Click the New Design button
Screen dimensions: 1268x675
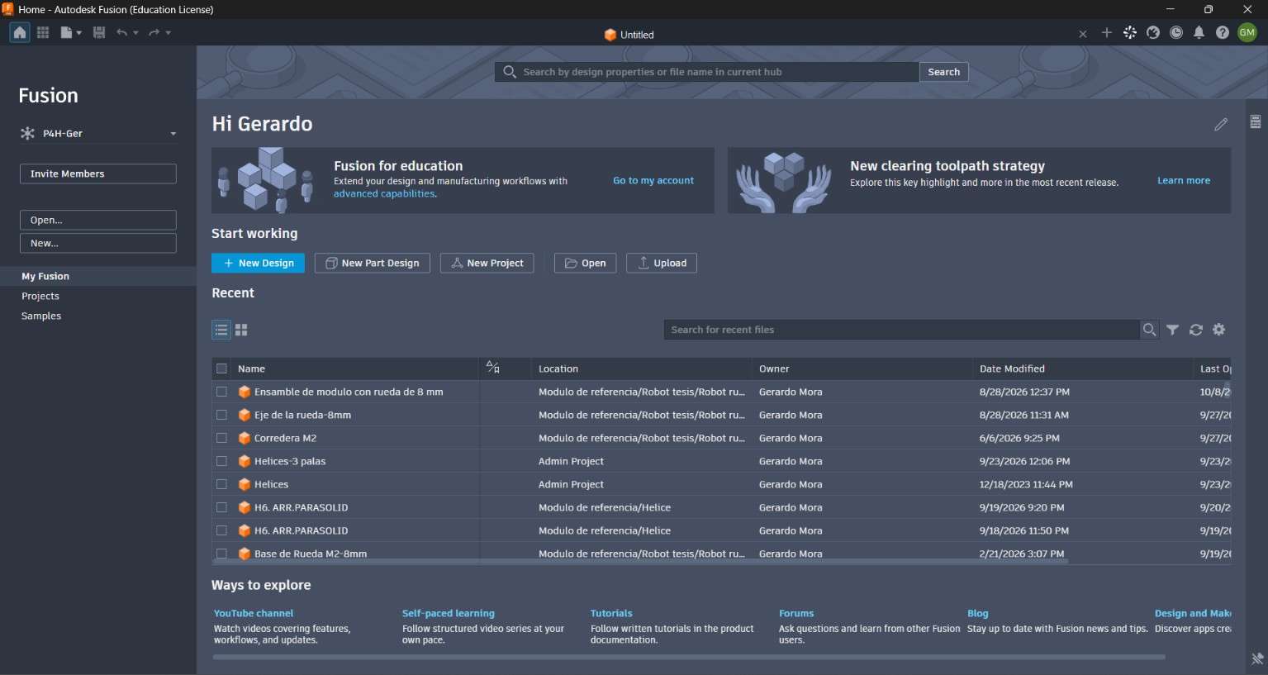tap(258, 263)
